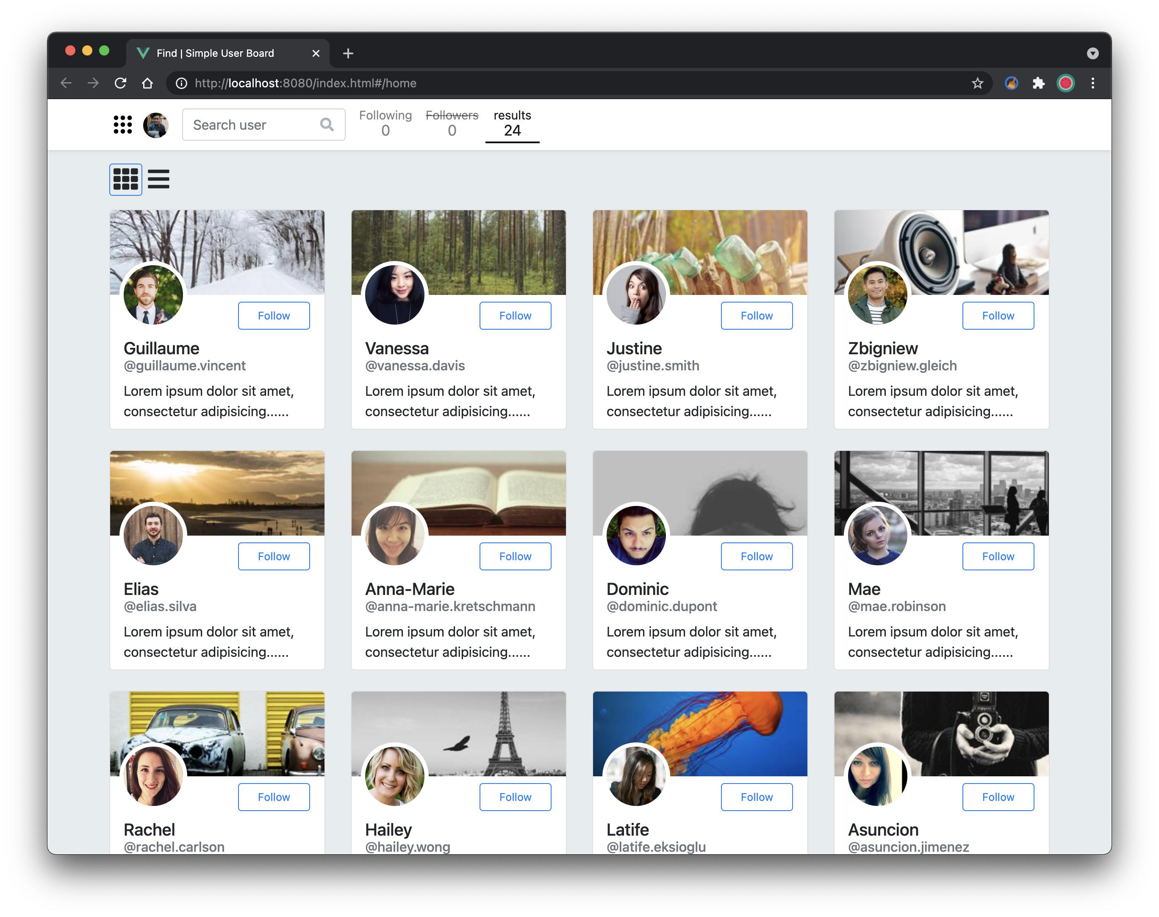This screenshot has height=917, width=1159.
Task: Bookmark this page with star icon
Action: pyautogui.click(x=977, y=83)
